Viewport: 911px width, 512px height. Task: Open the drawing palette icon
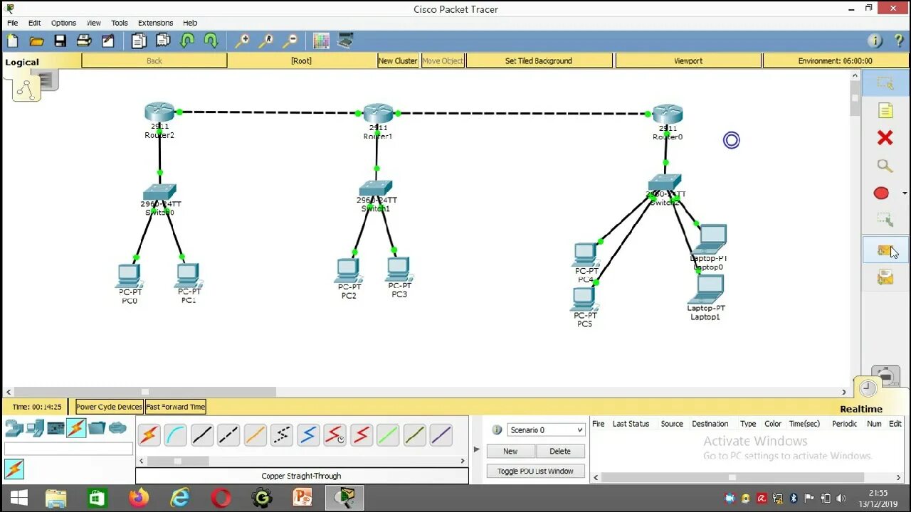321,41
